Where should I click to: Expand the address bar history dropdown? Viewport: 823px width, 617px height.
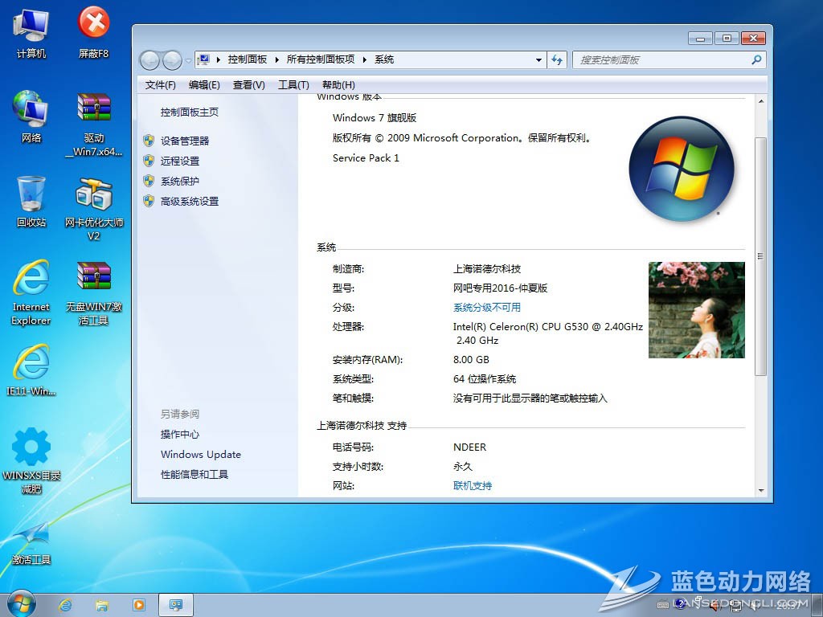(539, 60)
